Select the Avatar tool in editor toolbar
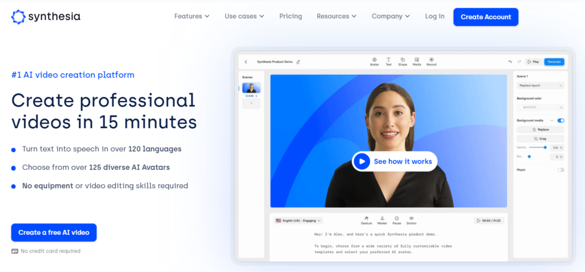Image resolution: width=585 pixels, height=272 pixels. pos(374,62)
